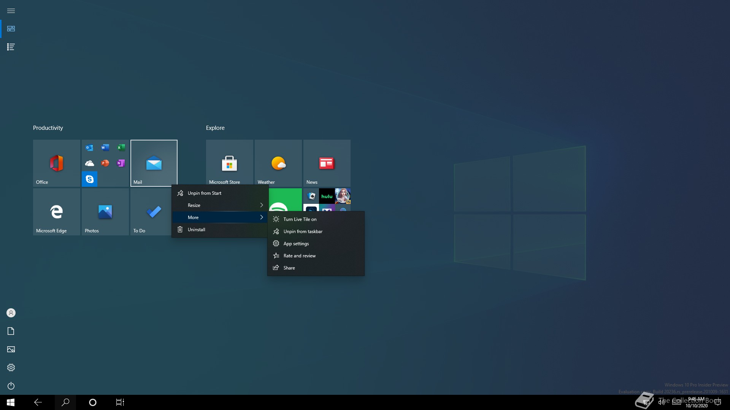Switch to Pinned tiles view
The height and width of the screenshot is (410, 730).
tap(11, 29)
